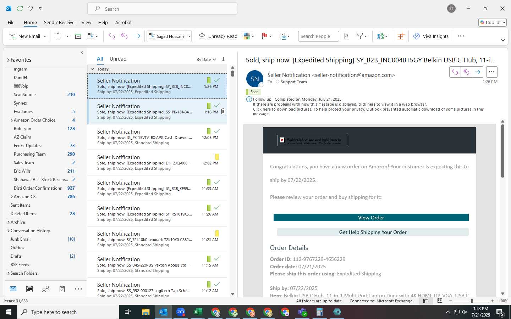The width and height of the screenshot is (511, 319).
Task: Open Zoom from the taskbar
Action: [x=181, y=312]
